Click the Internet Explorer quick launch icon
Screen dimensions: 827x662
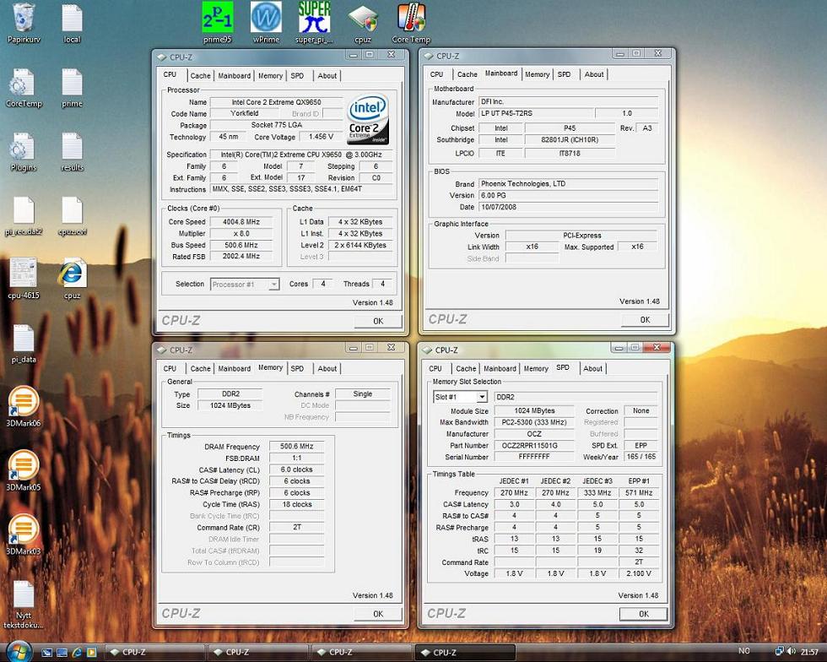(77, 653)
